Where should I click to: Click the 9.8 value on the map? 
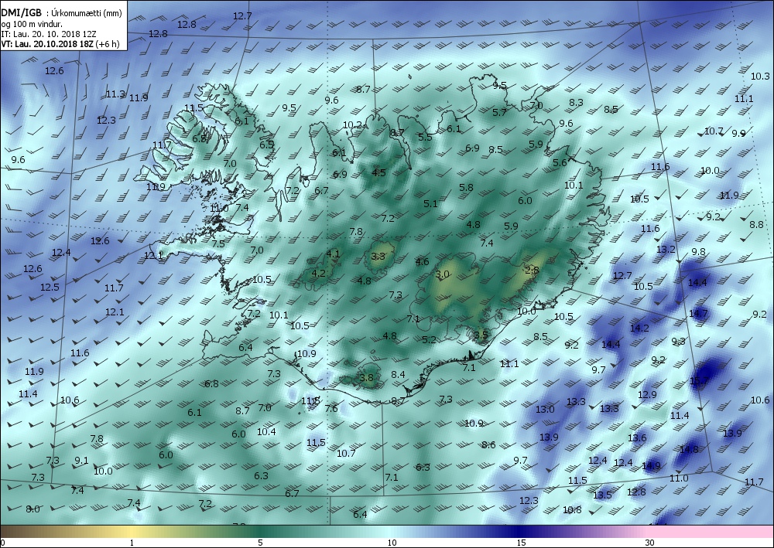tap(698, 252)
